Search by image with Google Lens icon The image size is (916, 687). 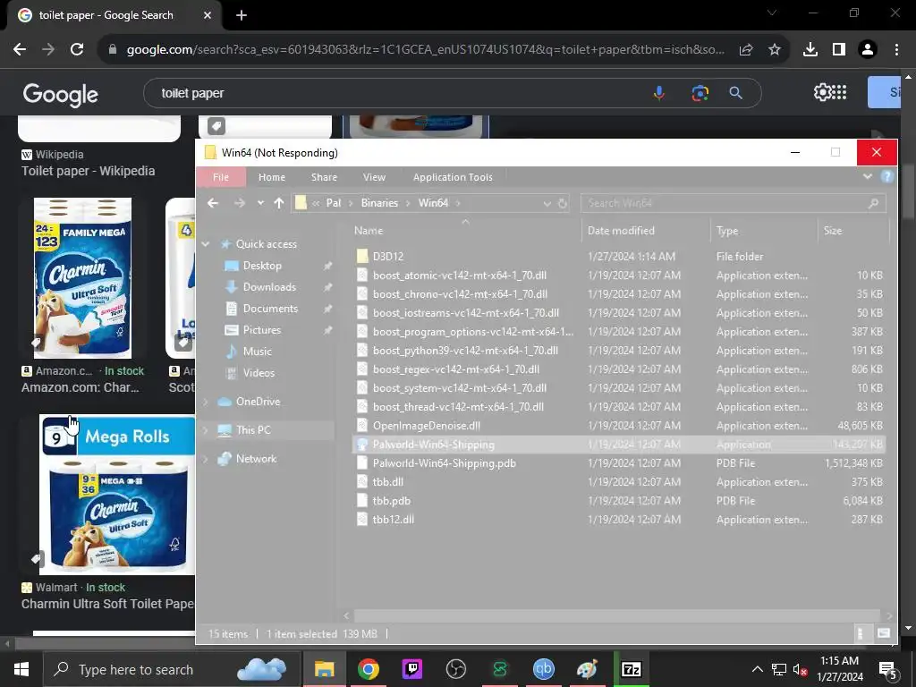(x=700, y=93)
